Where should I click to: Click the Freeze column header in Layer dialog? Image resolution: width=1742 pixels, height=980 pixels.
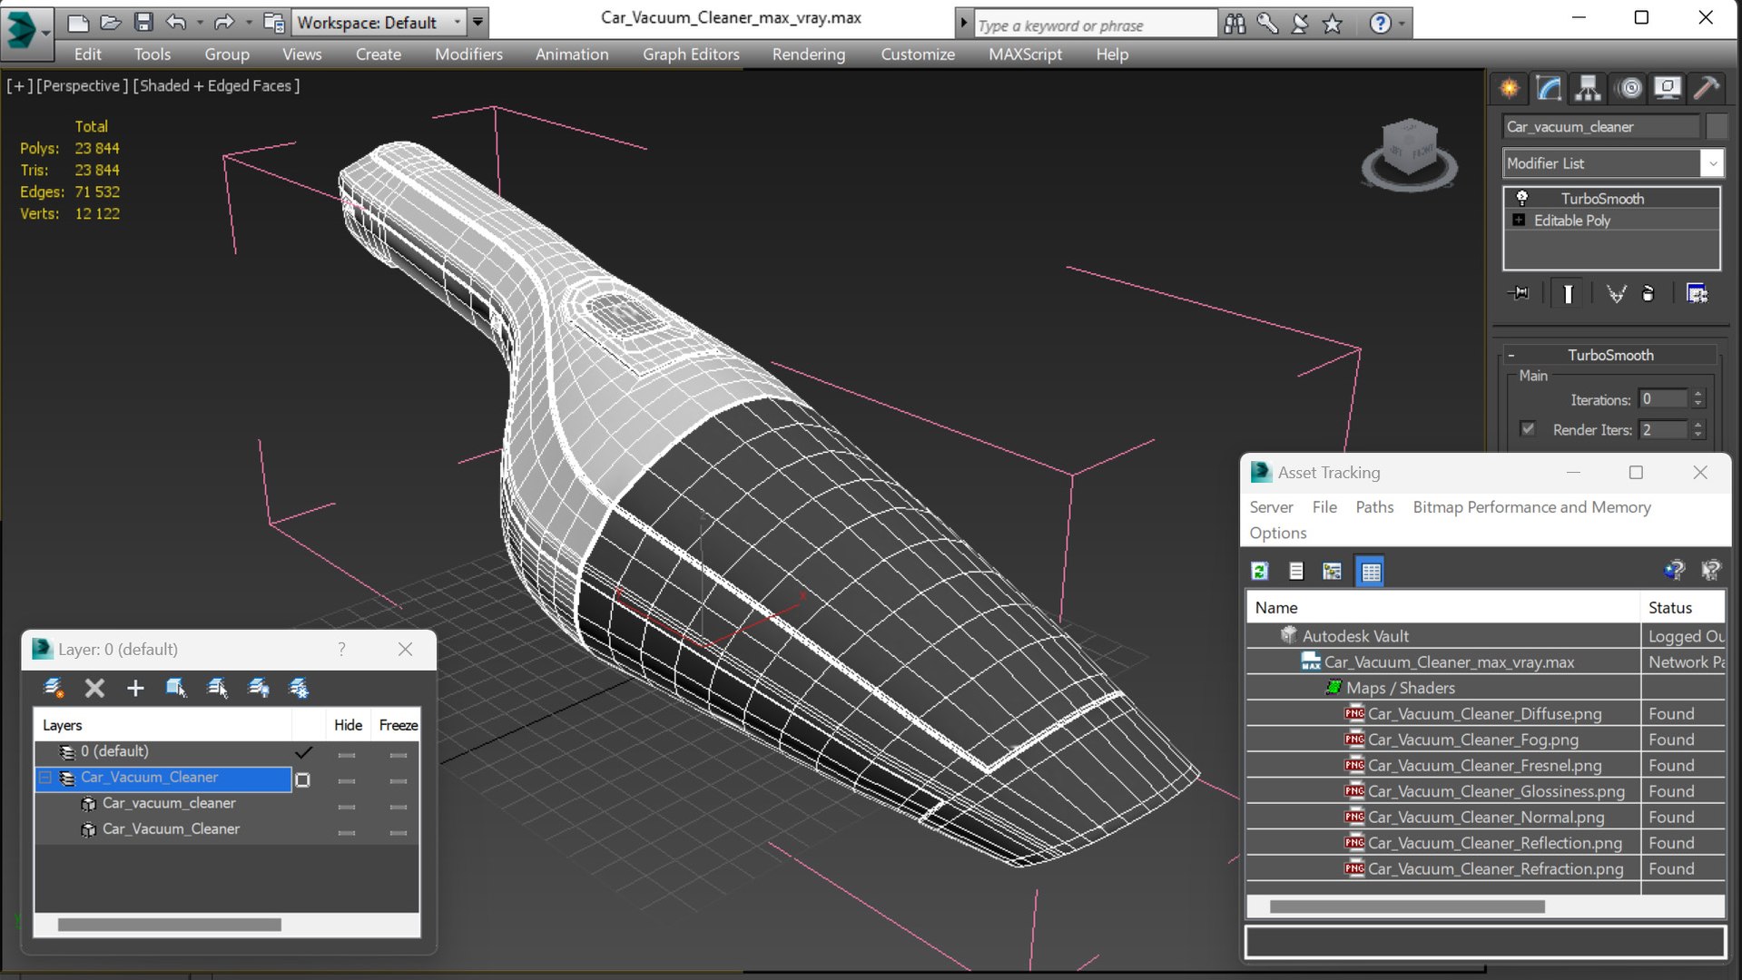[398, 725]
